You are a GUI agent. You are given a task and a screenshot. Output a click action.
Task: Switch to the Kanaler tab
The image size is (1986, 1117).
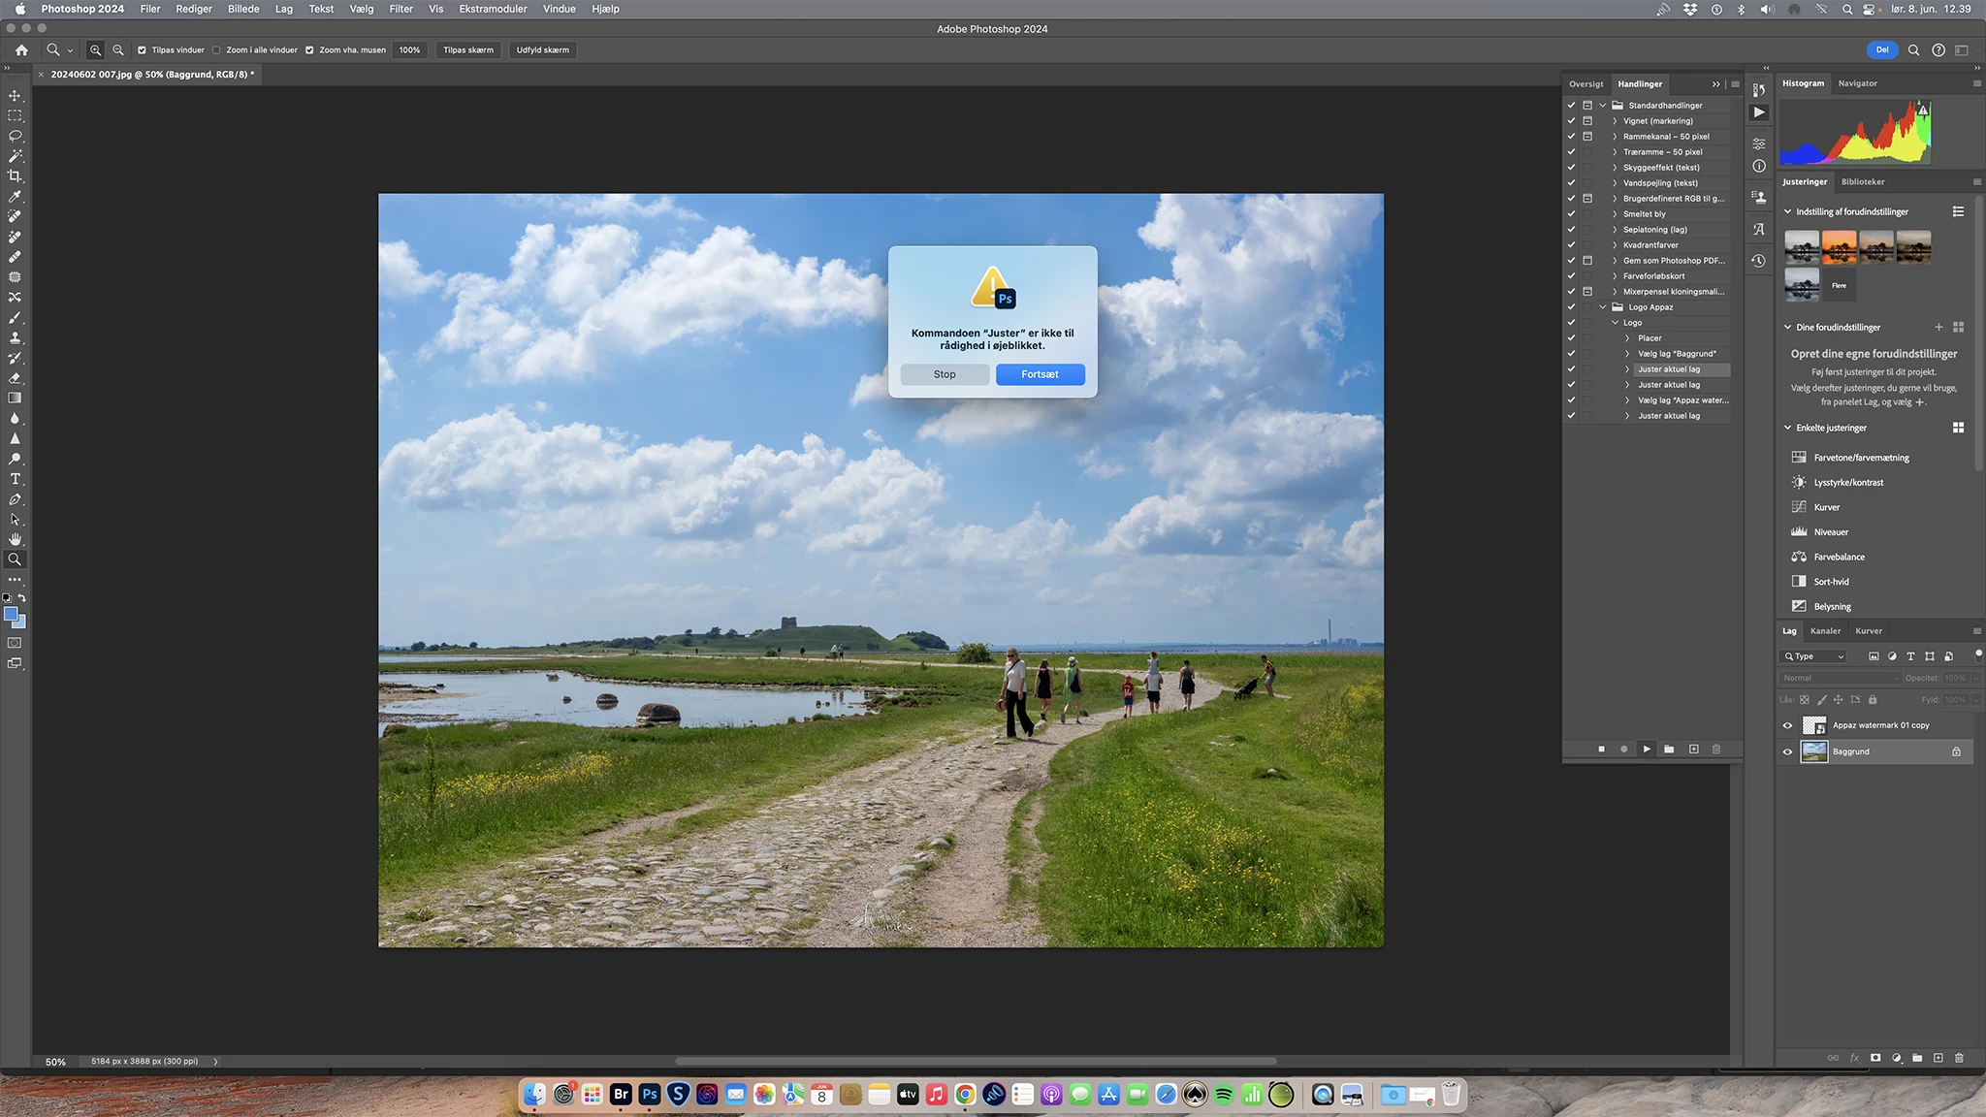(x=1825, y=631)
